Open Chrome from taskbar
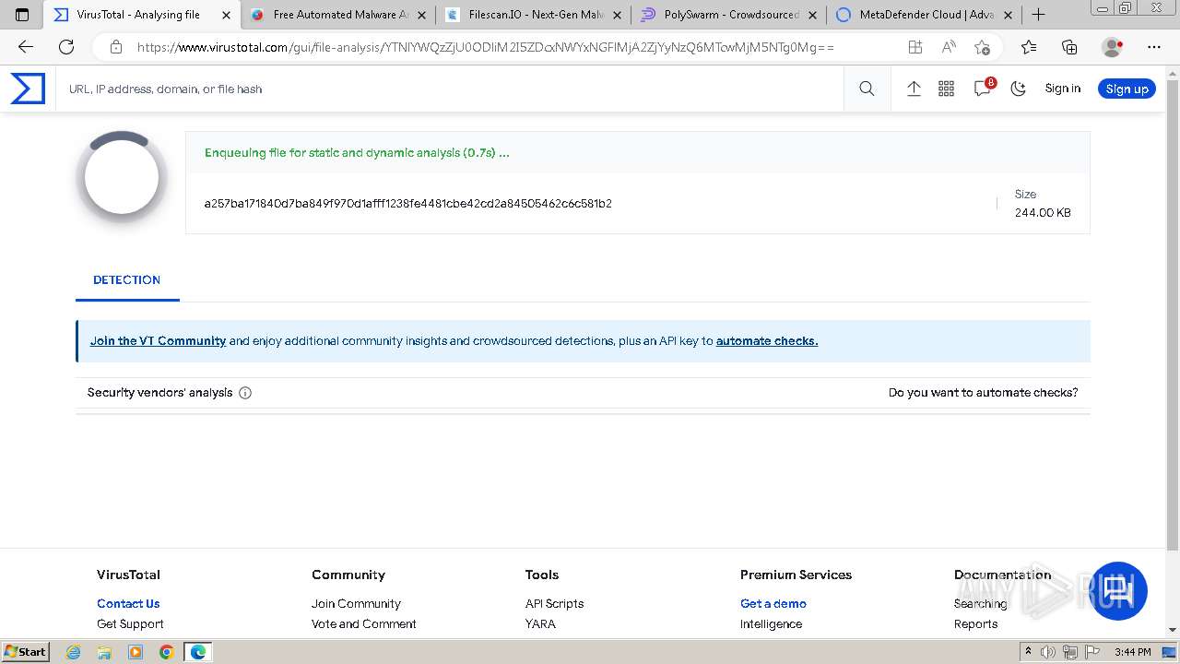The width and height of the screenshot is (1180, 664). pos(166,652)
